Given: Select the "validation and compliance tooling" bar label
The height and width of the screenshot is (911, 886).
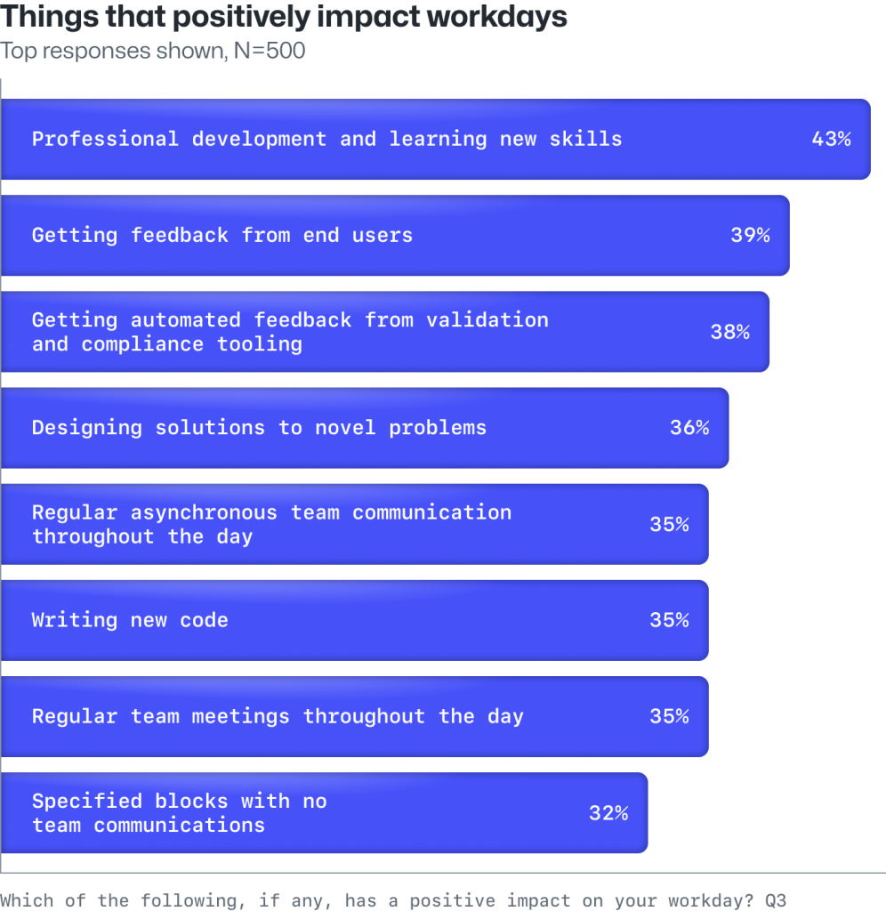Looking at the screenshot, I should 290,332.
